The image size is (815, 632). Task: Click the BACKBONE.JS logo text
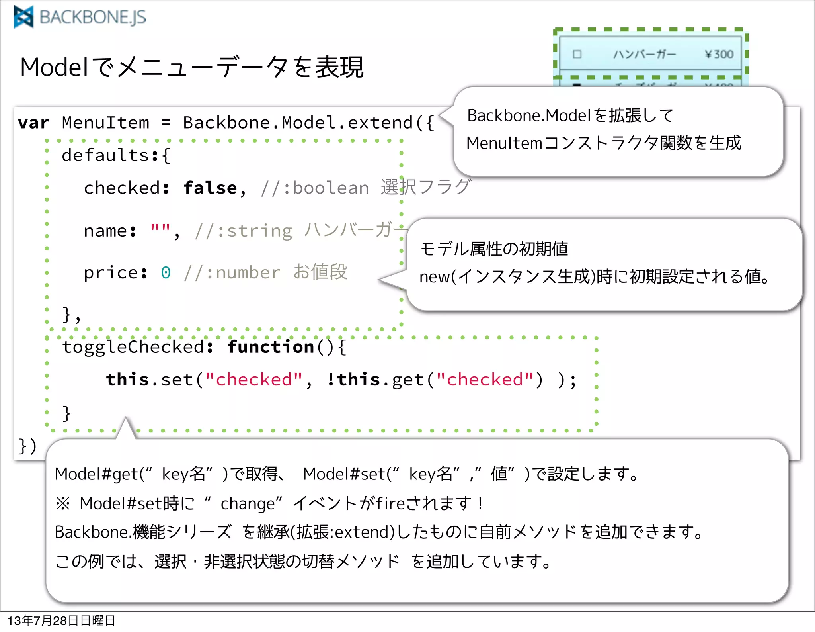tap(93, 18)
